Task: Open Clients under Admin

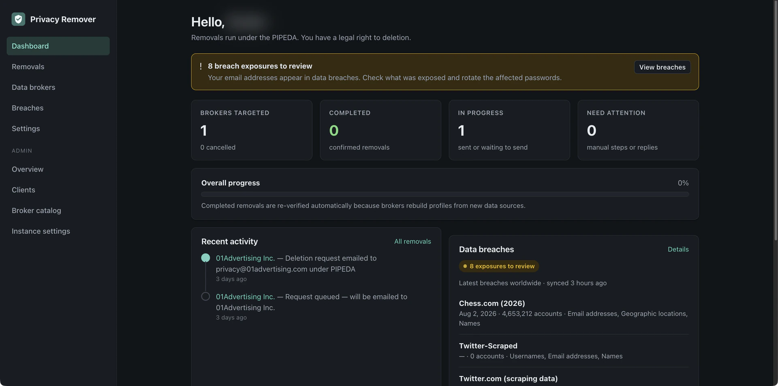Action: (x=58, y=190)
